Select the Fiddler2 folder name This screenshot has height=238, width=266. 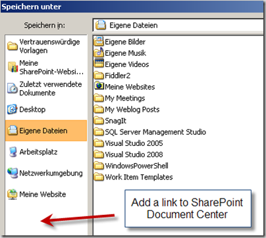pyautogui.click(x=118, y=76)
